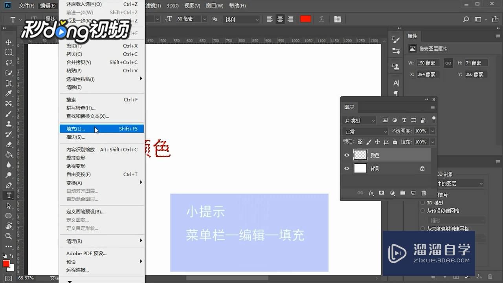Screen dimensions: 503x283
Task: Select the Eraser tool
Action: pos(9,144)
